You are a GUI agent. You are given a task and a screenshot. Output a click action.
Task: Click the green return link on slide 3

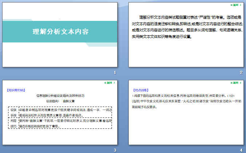(x=109, y=83)
